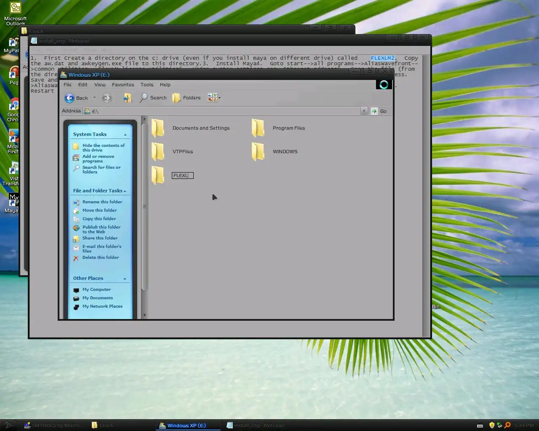Click the task pane scroll up arrow

coord(144,120)
